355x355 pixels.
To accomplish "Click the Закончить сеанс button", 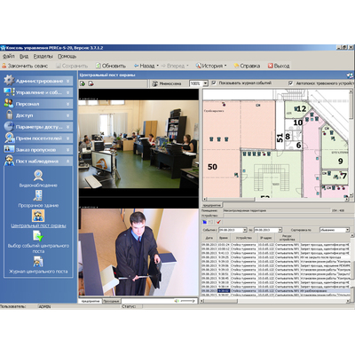I will [25, 66].
